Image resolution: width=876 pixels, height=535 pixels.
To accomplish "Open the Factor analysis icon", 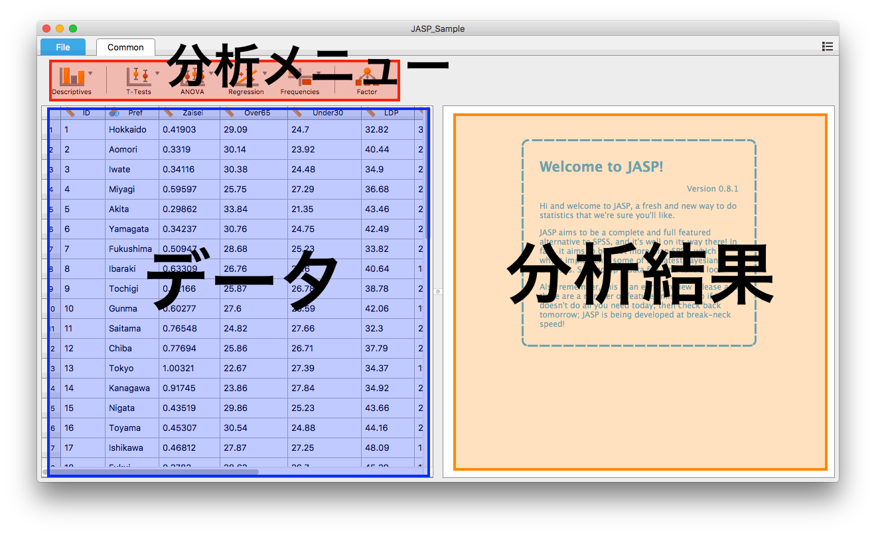I will pyautogui.click(x=366, y=78).
